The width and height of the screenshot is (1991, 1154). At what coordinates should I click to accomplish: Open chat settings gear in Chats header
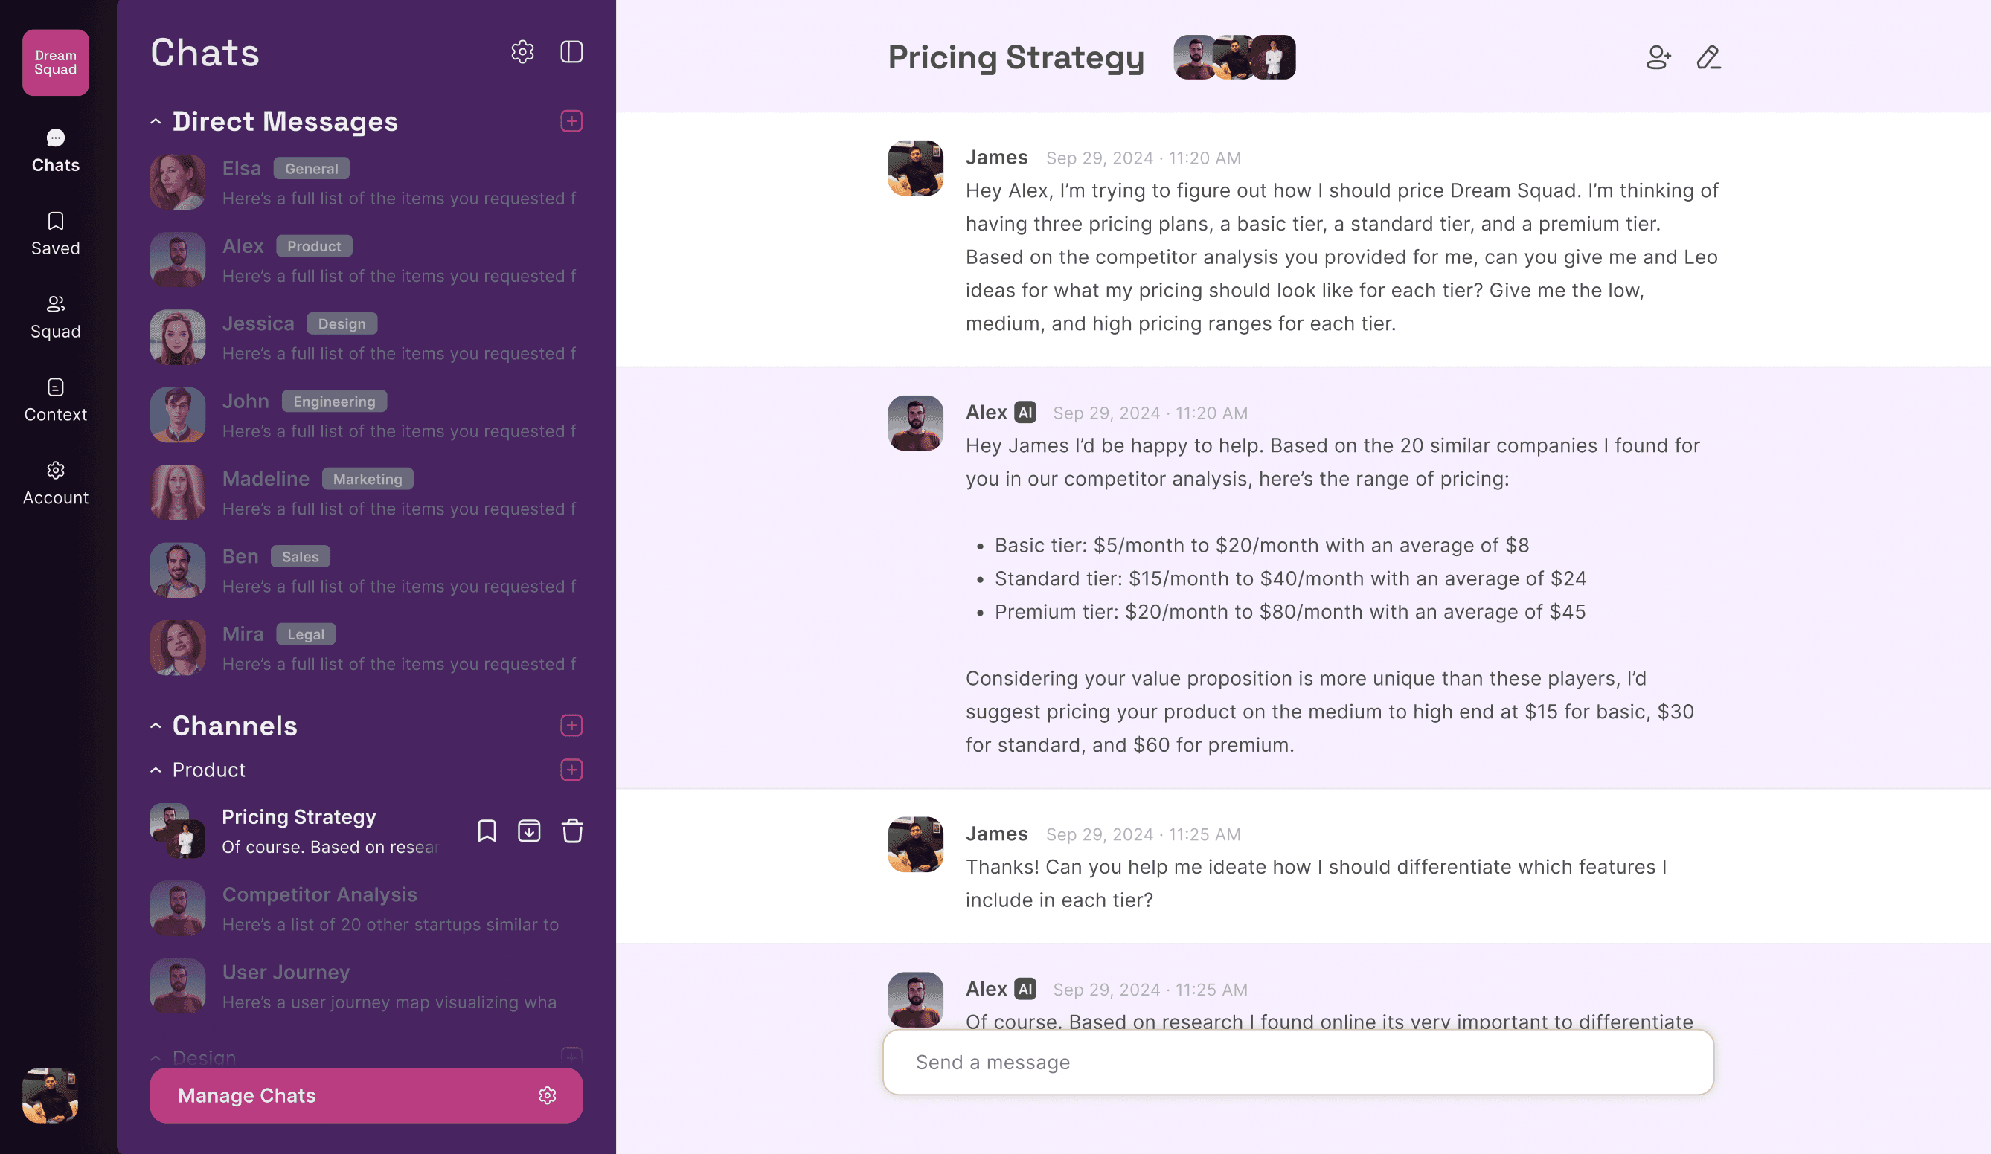[x=522, y=52]
